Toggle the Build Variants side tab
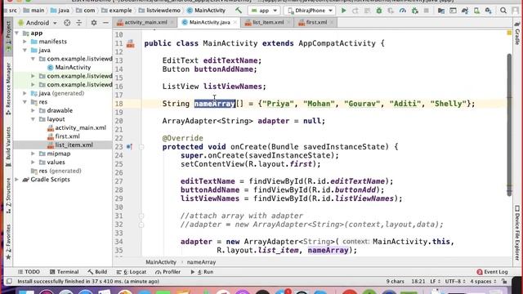 8,147
